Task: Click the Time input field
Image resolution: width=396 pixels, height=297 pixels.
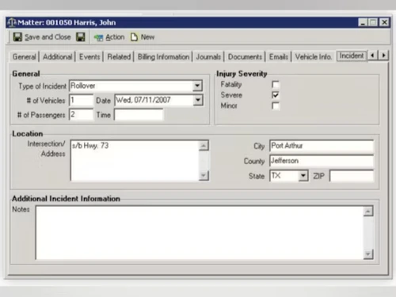Action: point(139,115)
